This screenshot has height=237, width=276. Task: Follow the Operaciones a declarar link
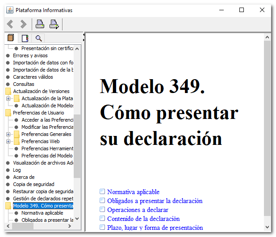[x=137, y=210]
